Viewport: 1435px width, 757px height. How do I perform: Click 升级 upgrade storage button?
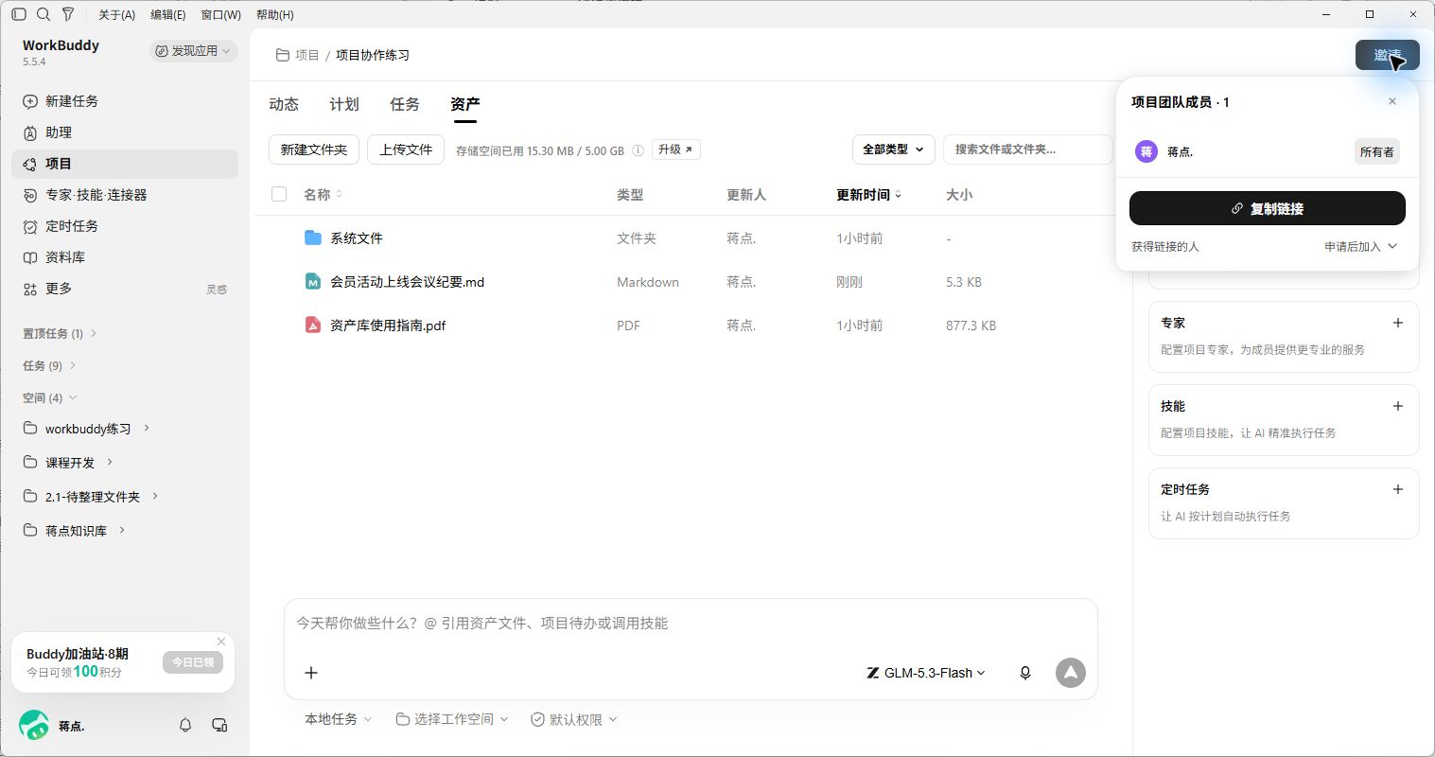pos(676,150)
